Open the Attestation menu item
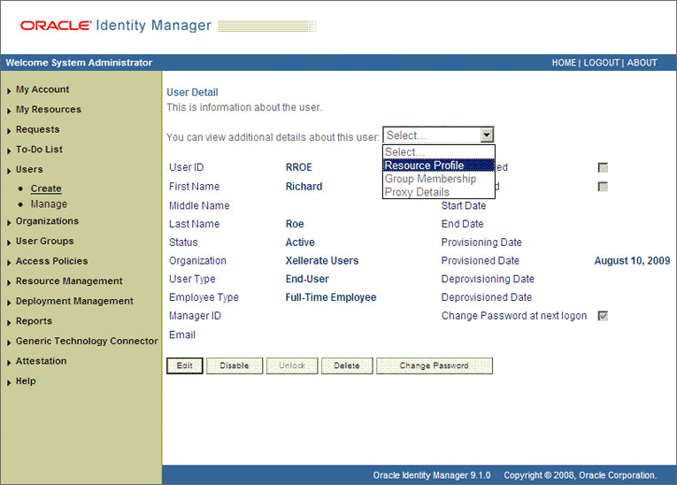 (x=41, y=360)
